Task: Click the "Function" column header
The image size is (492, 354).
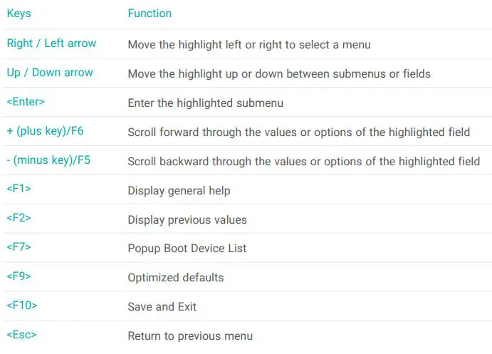Action: (x=150, y=14)
